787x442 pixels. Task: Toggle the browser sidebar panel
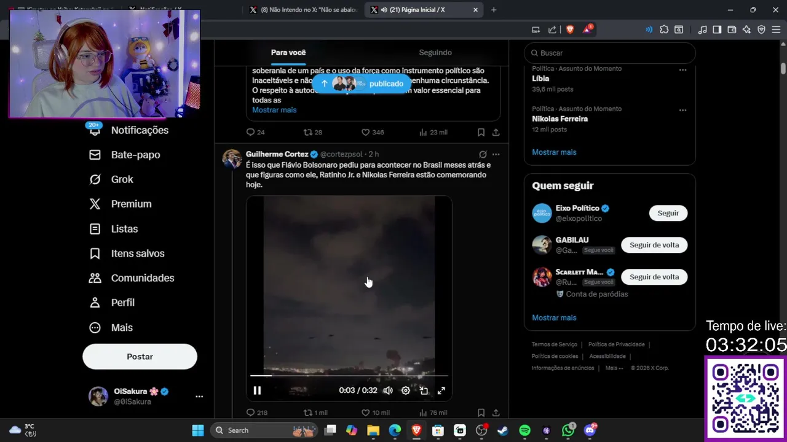click(717, 29)
